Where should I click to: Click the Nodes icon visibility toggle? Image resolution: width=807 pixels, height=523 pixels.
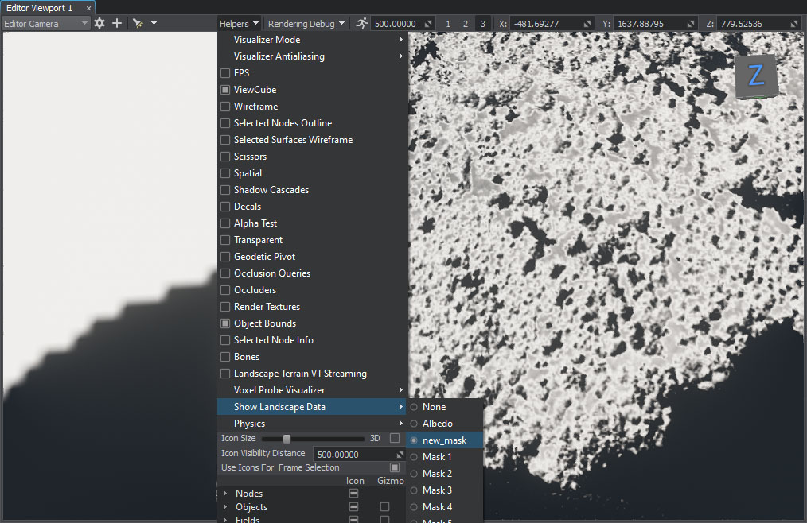coord(354,494)
